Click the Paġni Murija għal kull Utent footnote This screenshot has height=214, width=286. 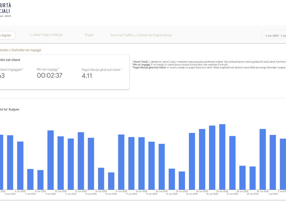(x=209, y=67)
